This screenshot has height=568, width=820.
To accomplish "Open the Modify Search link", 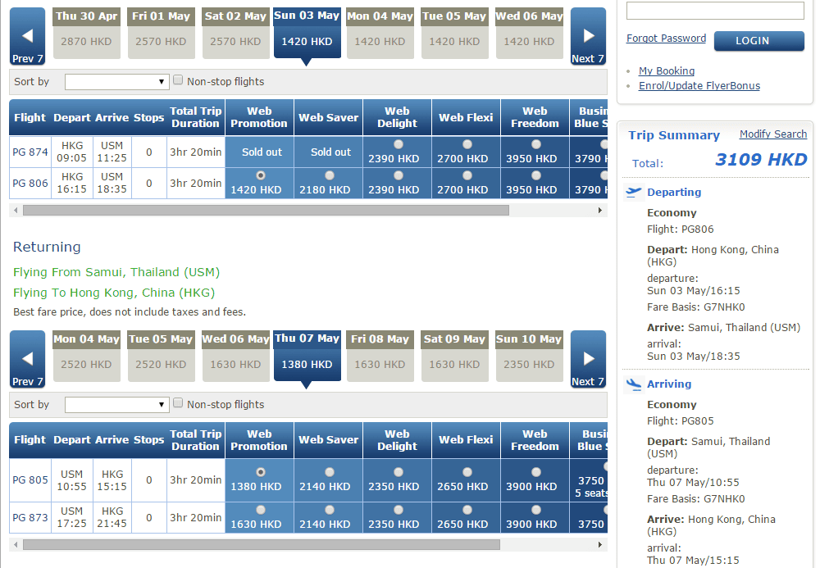I will [x=772, y=134].
